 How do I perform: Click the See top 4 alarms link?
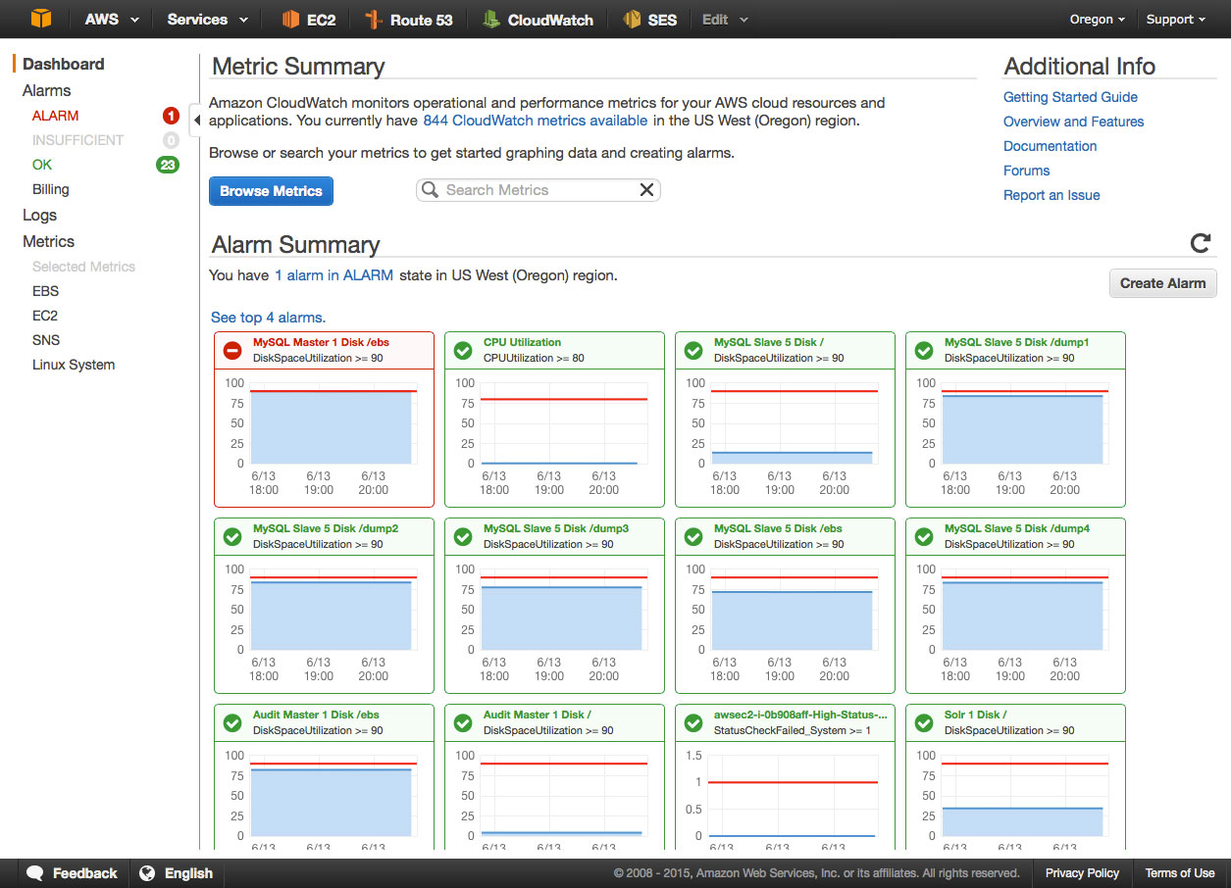click(268, 318)
